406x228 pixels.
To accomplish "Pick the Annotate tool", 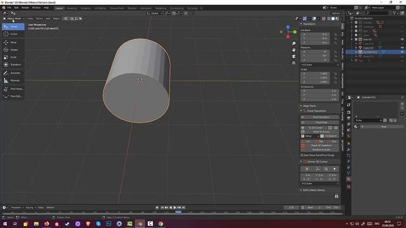I will [x=13, y=73].
